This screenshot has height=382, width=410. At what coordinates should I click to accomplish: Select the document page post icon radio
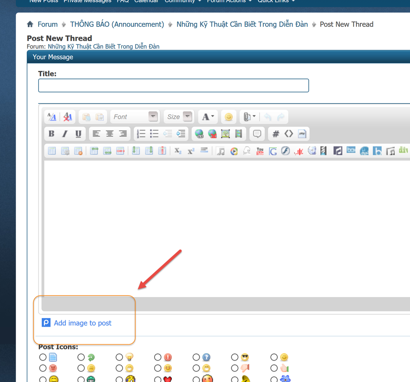(42, 357)
